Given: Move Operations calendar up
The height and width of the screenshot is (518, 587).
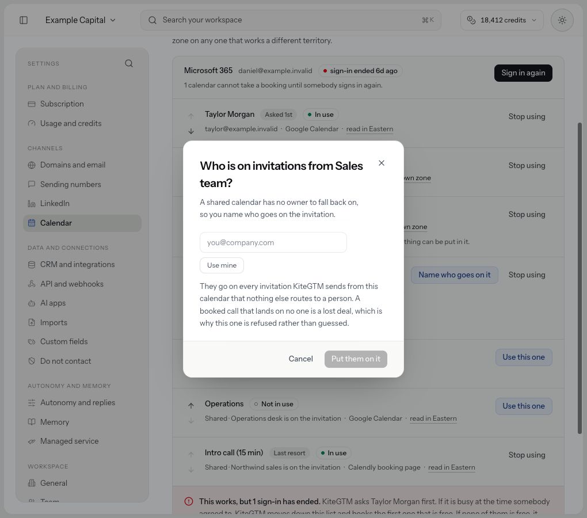Looking at the screenshot, I should [191, 405].
